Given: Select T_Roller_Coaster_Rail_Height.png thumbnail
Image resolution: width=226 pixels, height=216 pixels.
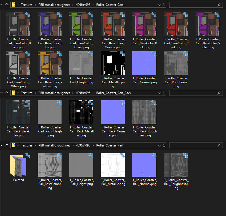Looking at the screenshot, I should (81, 165).
